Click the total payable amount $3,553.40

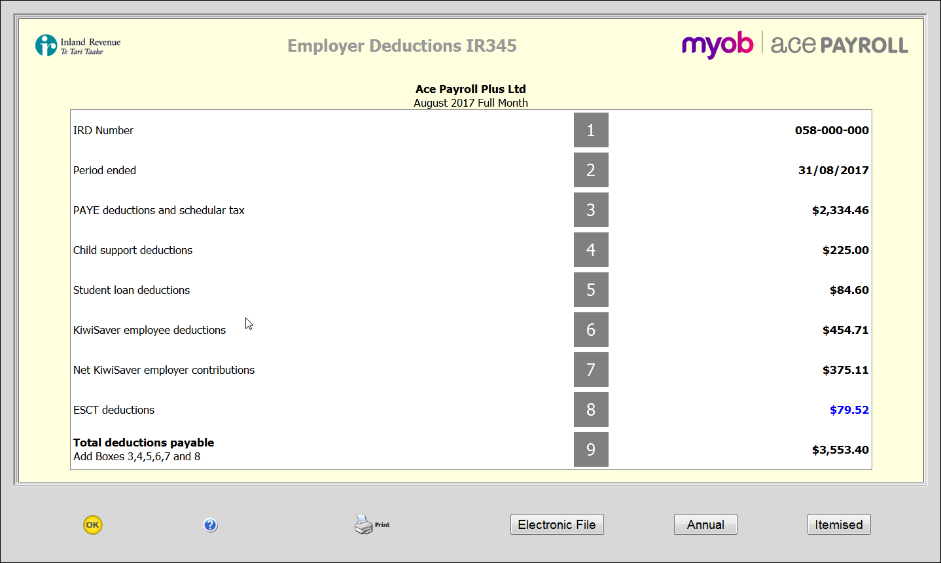coord(840,450)
